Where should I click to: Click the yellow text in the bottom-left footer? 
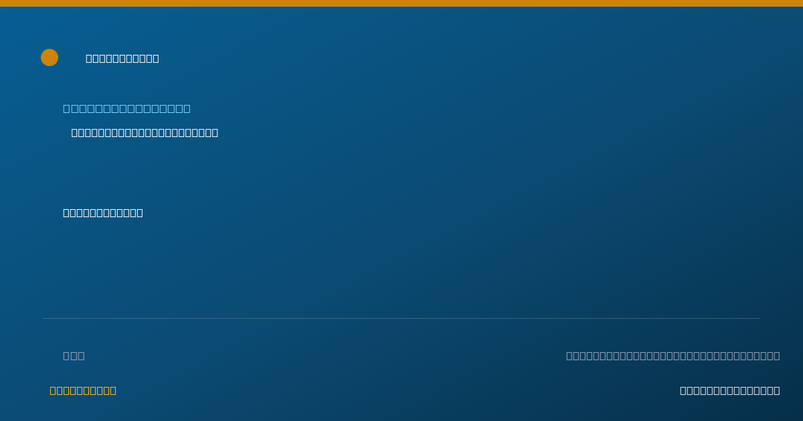83,390
